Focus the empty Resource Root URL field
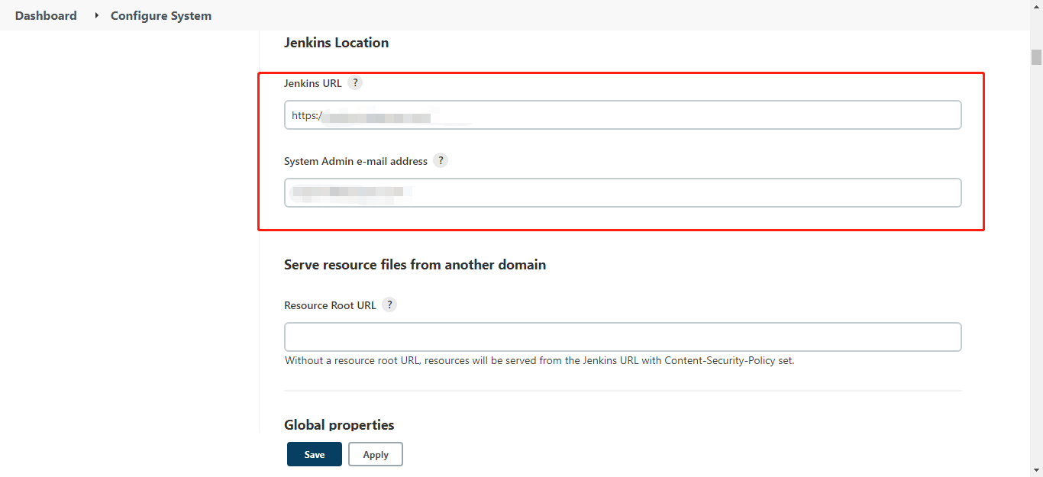The image size is (1043, 477). (622, 337)
